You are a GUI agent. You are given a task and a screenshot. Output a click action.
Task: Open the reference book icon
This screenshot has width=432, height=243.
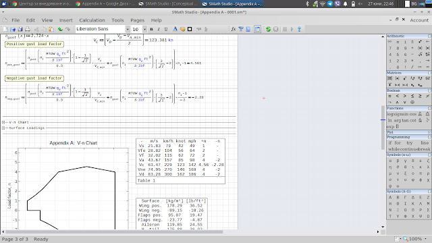click(248, 29)
